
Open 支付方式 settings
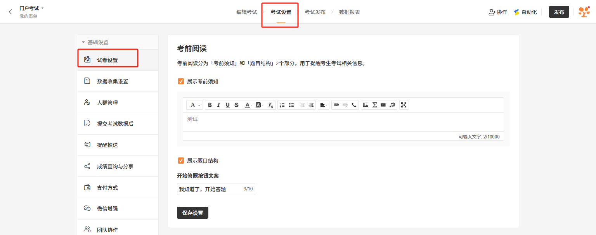[x=118, y=187]
